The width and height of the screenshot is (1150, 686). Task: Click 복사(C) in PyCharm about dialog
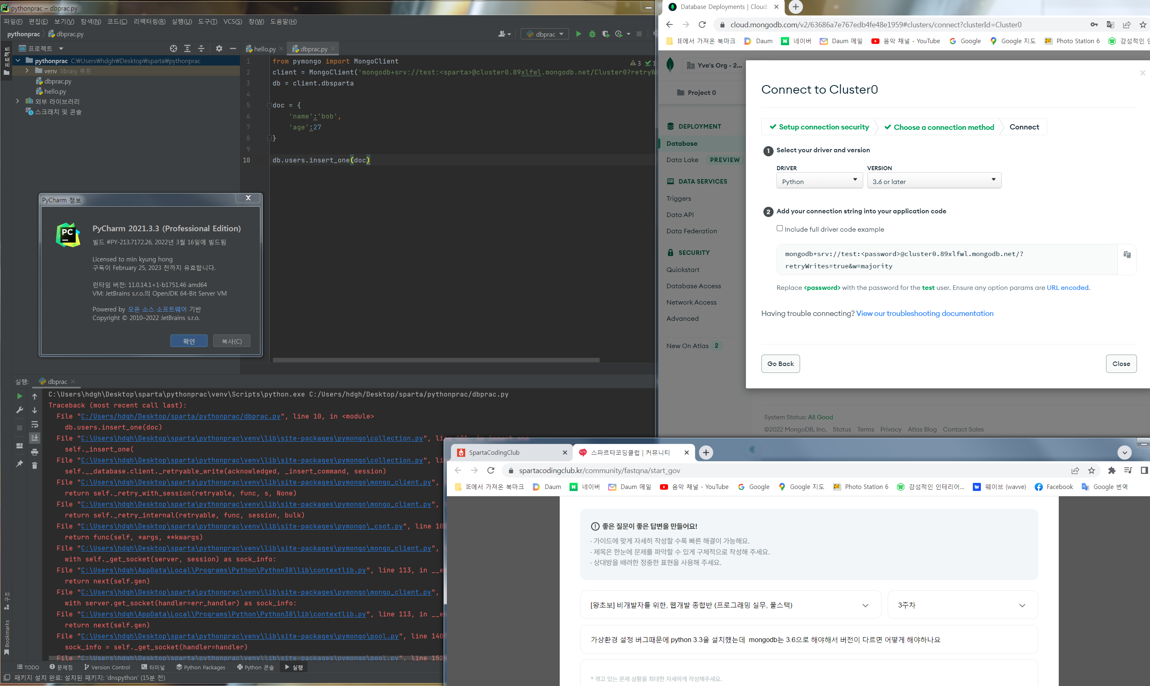pos(232,341)
